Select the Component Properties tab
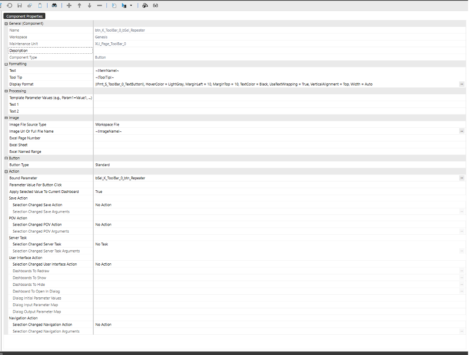 click(x=25, y=16)
